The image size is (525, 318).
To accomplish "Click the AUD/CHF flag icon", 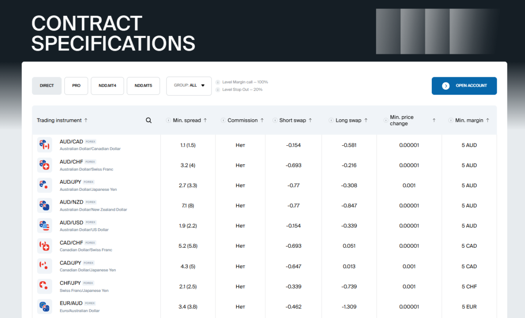I will click(x=45, y=165).
